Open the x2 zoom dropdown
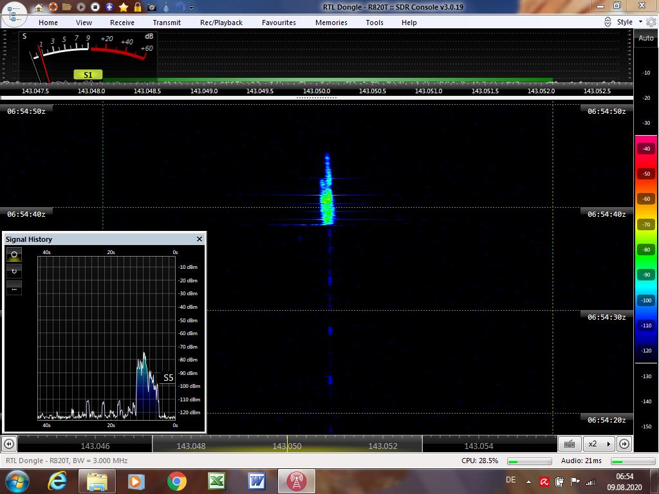Screen dimensions: 659x494 point(599,444)
